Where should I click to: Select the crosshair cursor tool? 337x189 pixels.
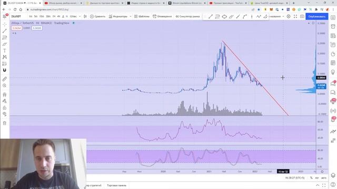click(x=5, y=24)
